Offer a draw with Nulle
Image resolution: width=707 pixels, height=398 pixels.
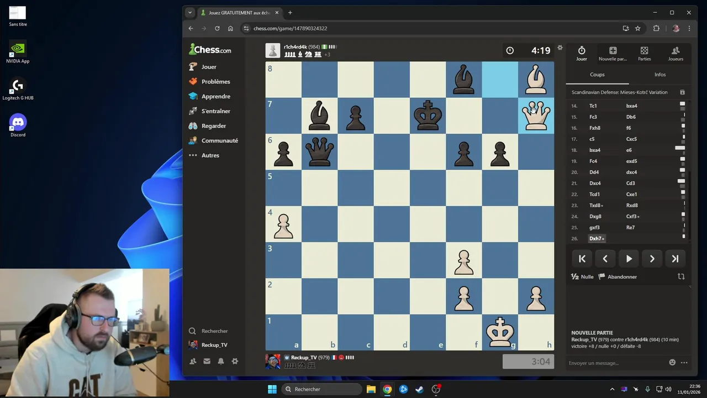[x=582, y=277]
